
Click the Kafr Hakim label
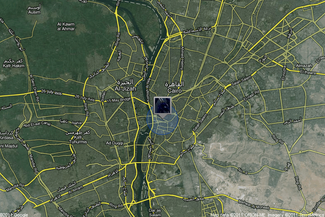click(13, 66)
